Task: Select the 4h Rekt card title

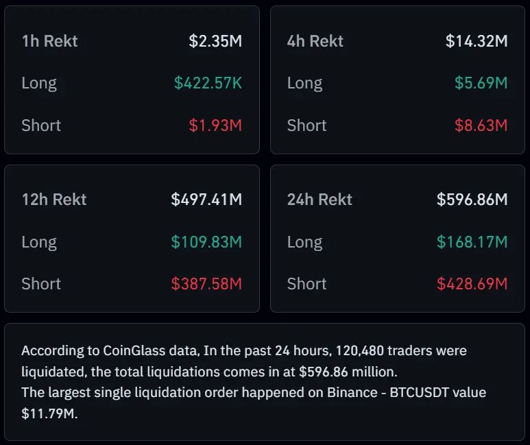Action: (315, 41)
